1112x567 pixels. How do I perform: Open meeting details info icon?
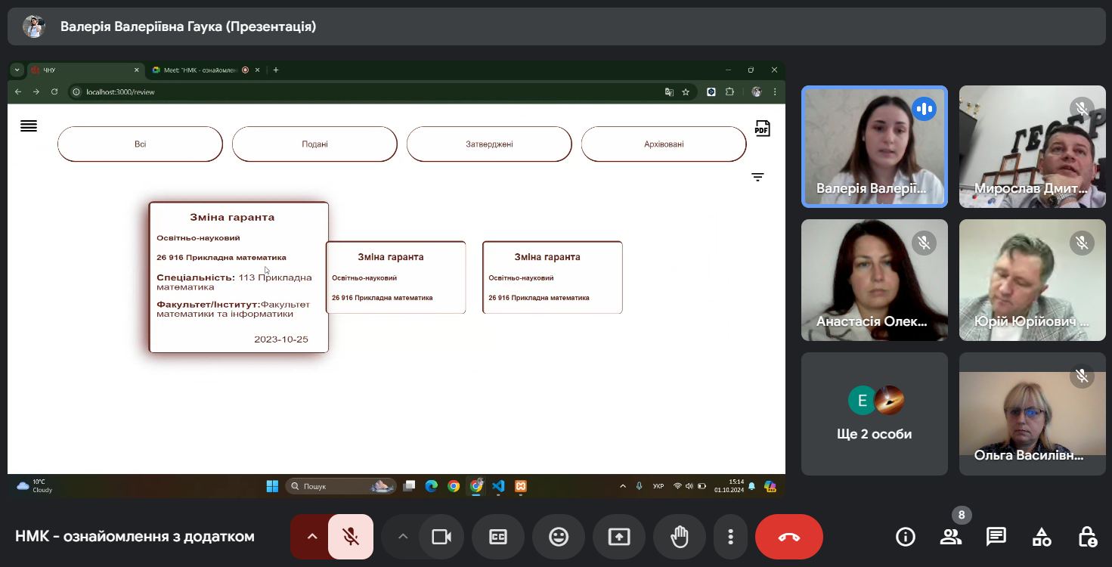(x=905, y=537)
